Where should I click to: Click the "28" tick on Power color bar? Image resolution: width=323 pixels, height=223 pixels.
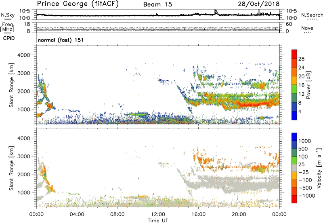pos(301,59)
